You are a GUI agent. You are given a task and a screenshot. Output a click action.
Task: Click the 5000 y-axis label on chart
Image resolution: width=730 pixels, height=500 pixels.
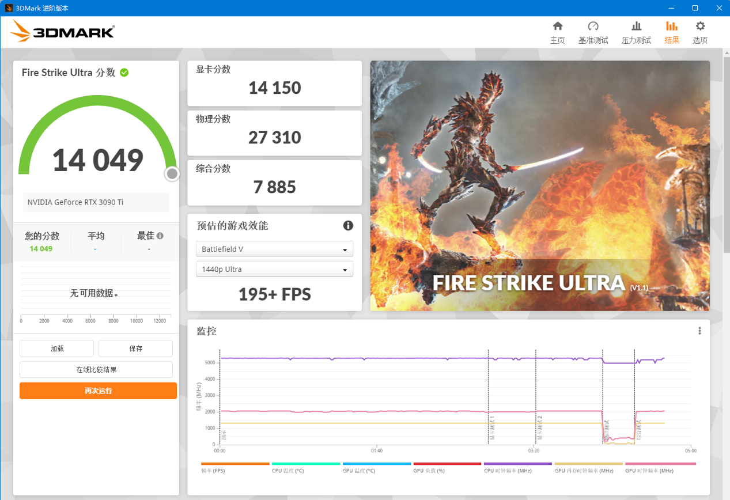pyautogui.click(x=209, y=363)
